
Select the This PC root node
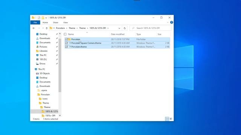pyautogui.click(x=42, y=69)
